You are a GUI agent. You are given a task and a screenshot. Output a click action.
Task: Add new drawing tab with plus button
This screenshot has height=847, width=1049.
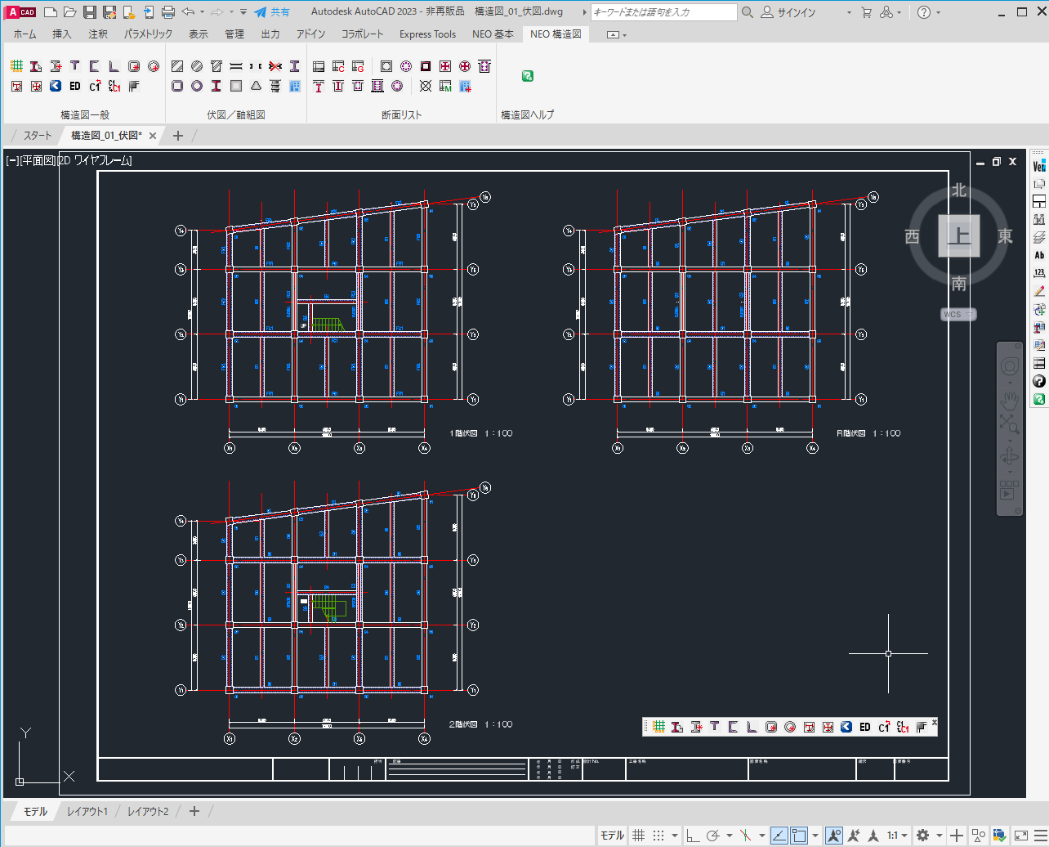point(178,136)
